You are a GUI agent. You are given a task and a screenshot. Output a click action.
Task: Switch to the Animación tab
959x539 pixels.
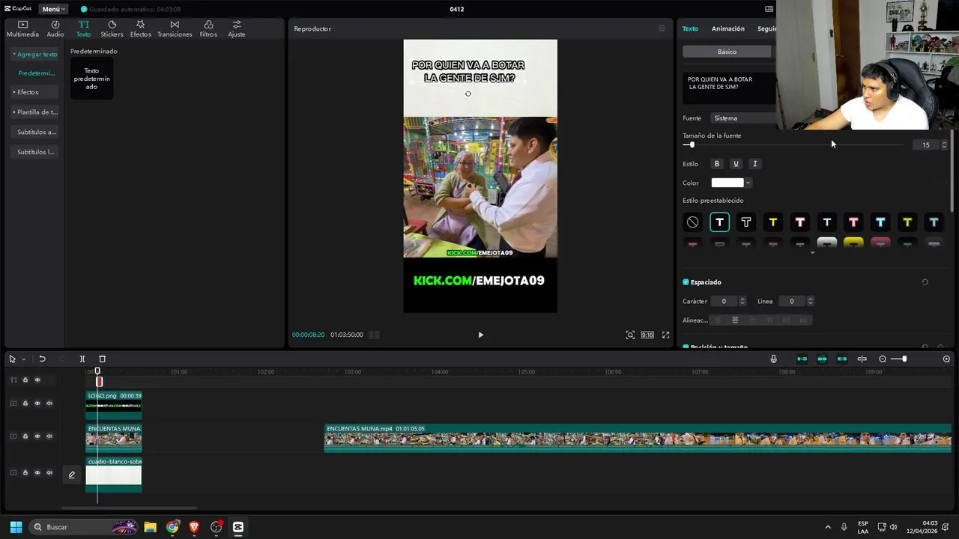pos(727,28)
